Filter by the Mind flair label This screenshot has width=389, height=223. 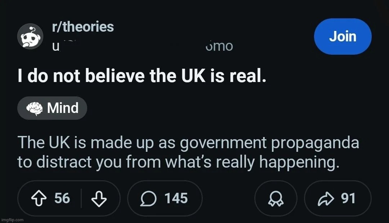point(63,108)
